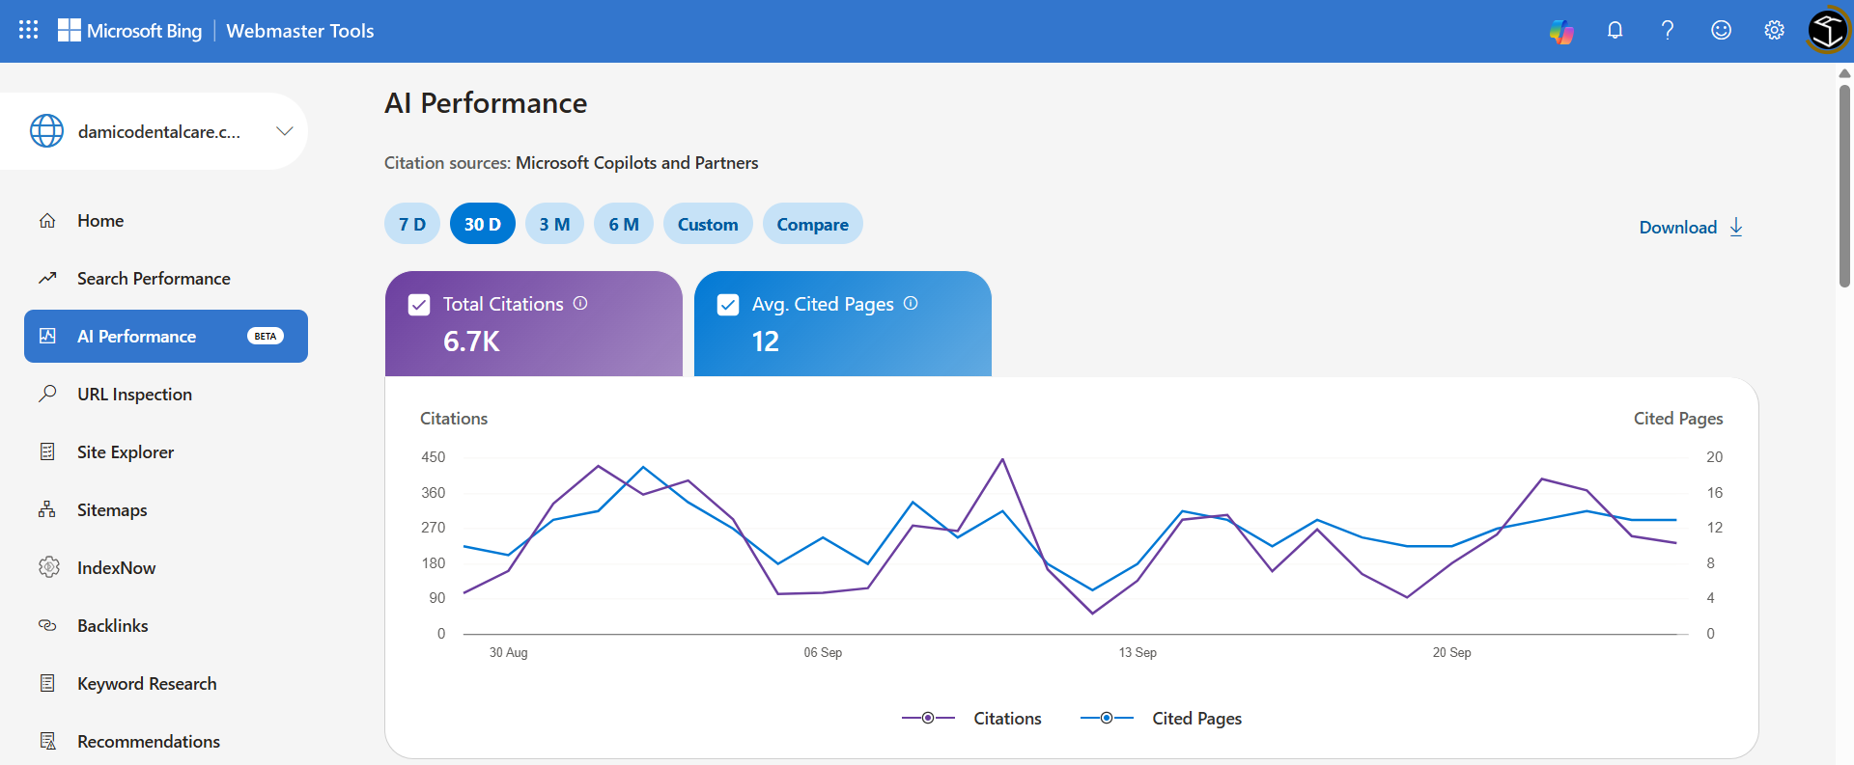Uncheck the Total Citations checkbox

(419, 305)
